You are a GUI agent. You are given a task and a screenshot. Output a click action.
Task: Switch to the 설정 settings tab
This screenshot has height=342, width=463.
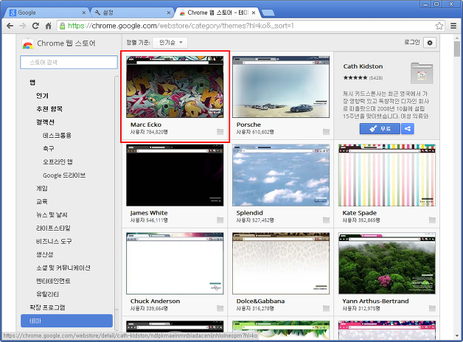(132, 13)
